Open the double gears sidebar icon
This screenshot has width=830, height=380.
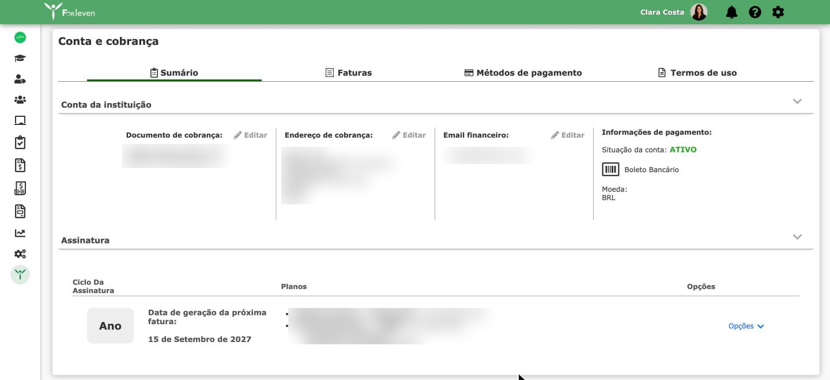(x=20, y=254)
